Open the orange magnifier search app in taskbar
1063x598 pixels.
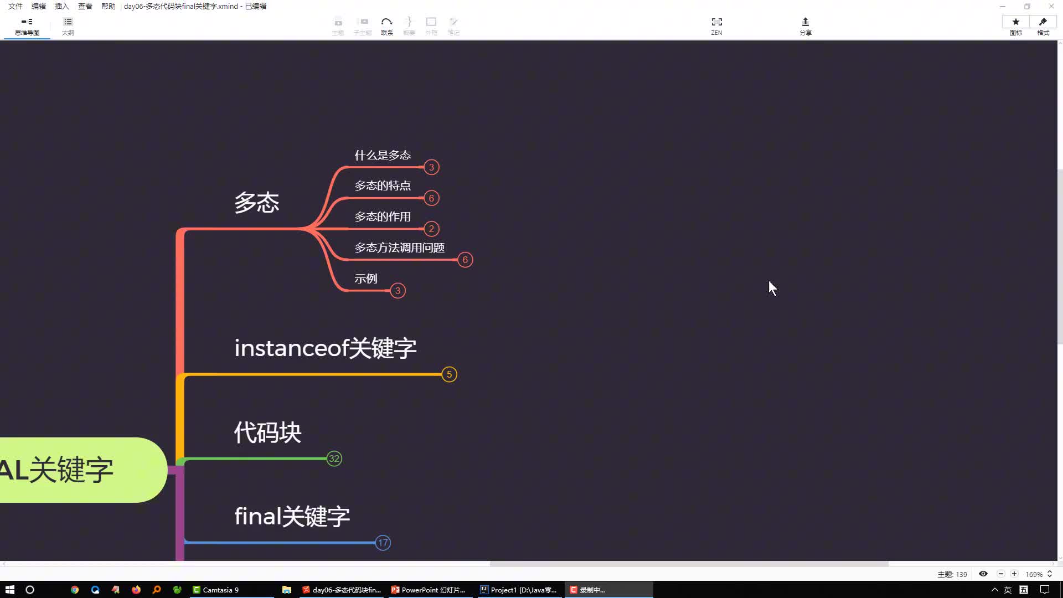coord(157,590)
